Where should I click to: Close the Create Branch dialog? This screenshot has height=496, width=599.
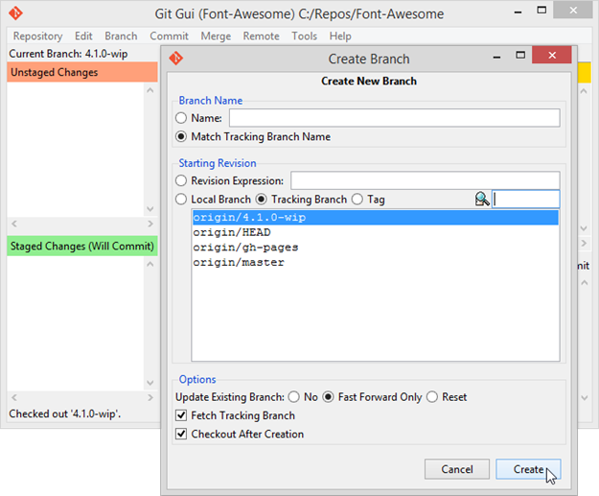tap(552, 55)
